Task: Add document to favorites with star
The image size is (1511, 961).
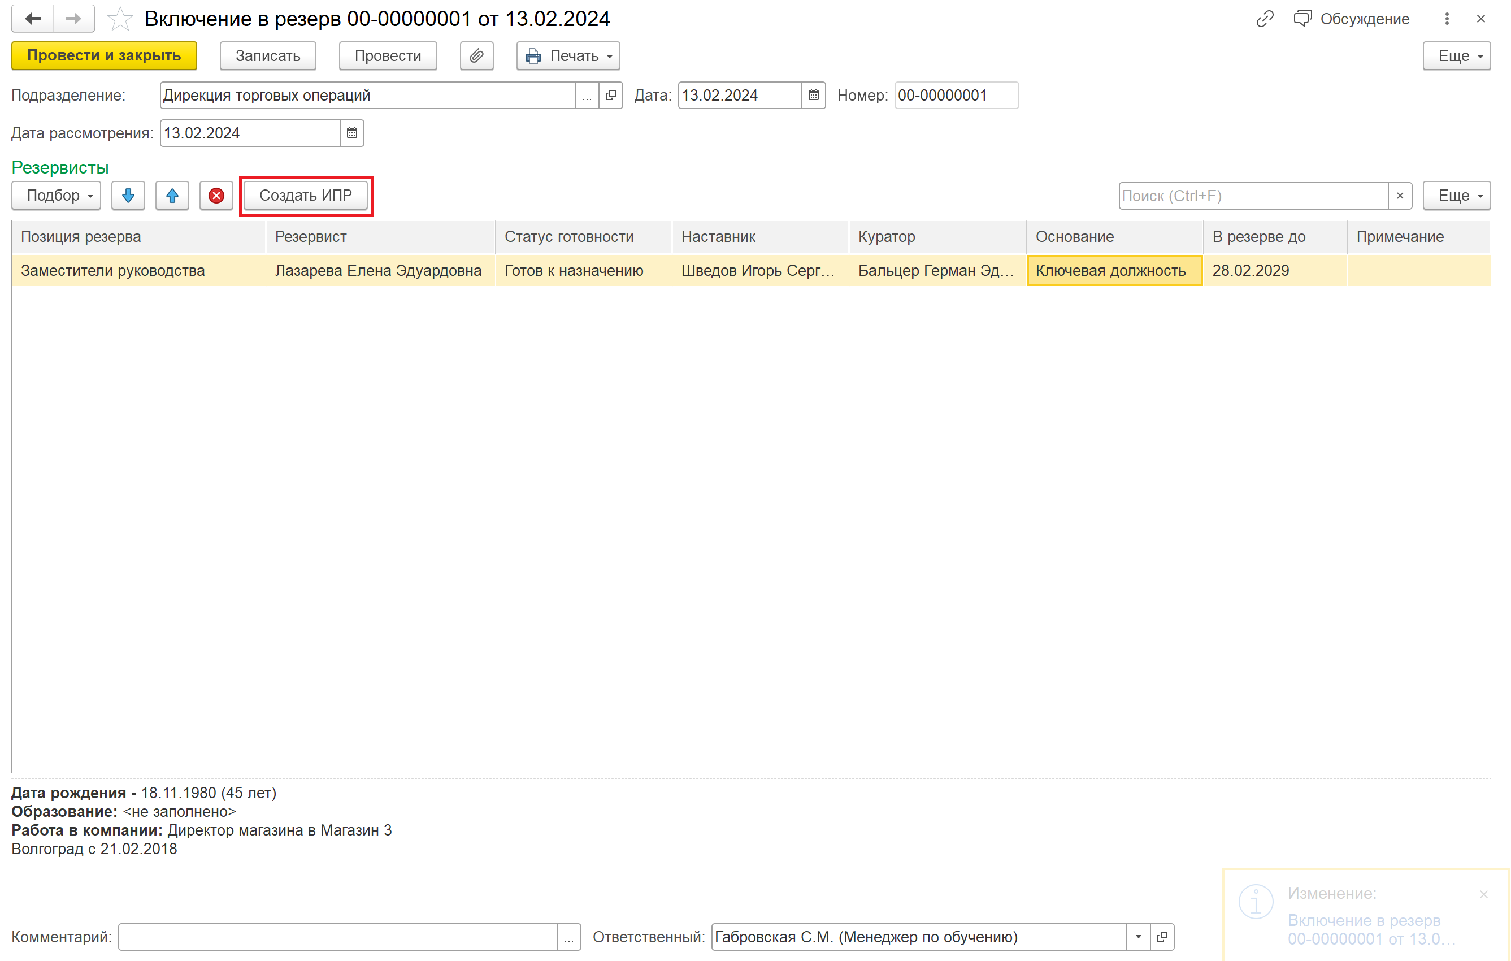Action: (x=119, y=19)
